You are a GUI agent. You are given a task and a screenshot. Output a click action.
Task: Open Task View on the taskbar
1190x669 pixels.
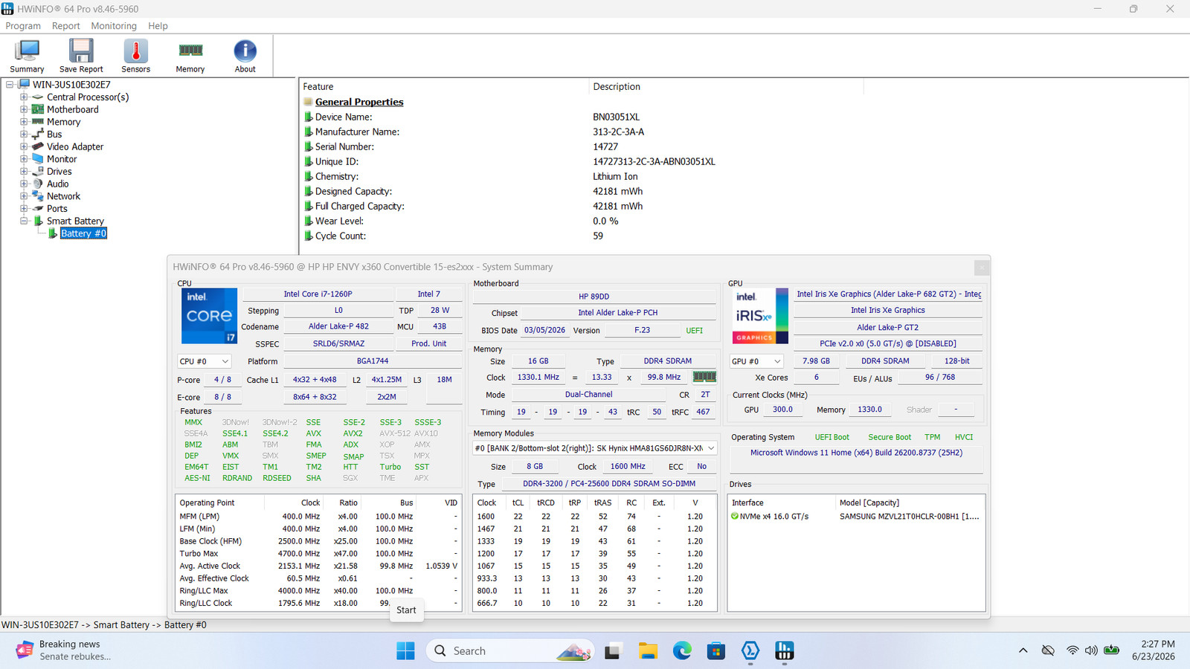(x=612, y=651)
